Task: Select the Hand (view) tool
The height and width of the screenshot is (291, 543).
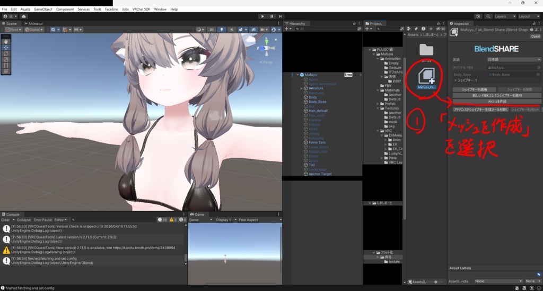Action: click(x=6, y=41)
